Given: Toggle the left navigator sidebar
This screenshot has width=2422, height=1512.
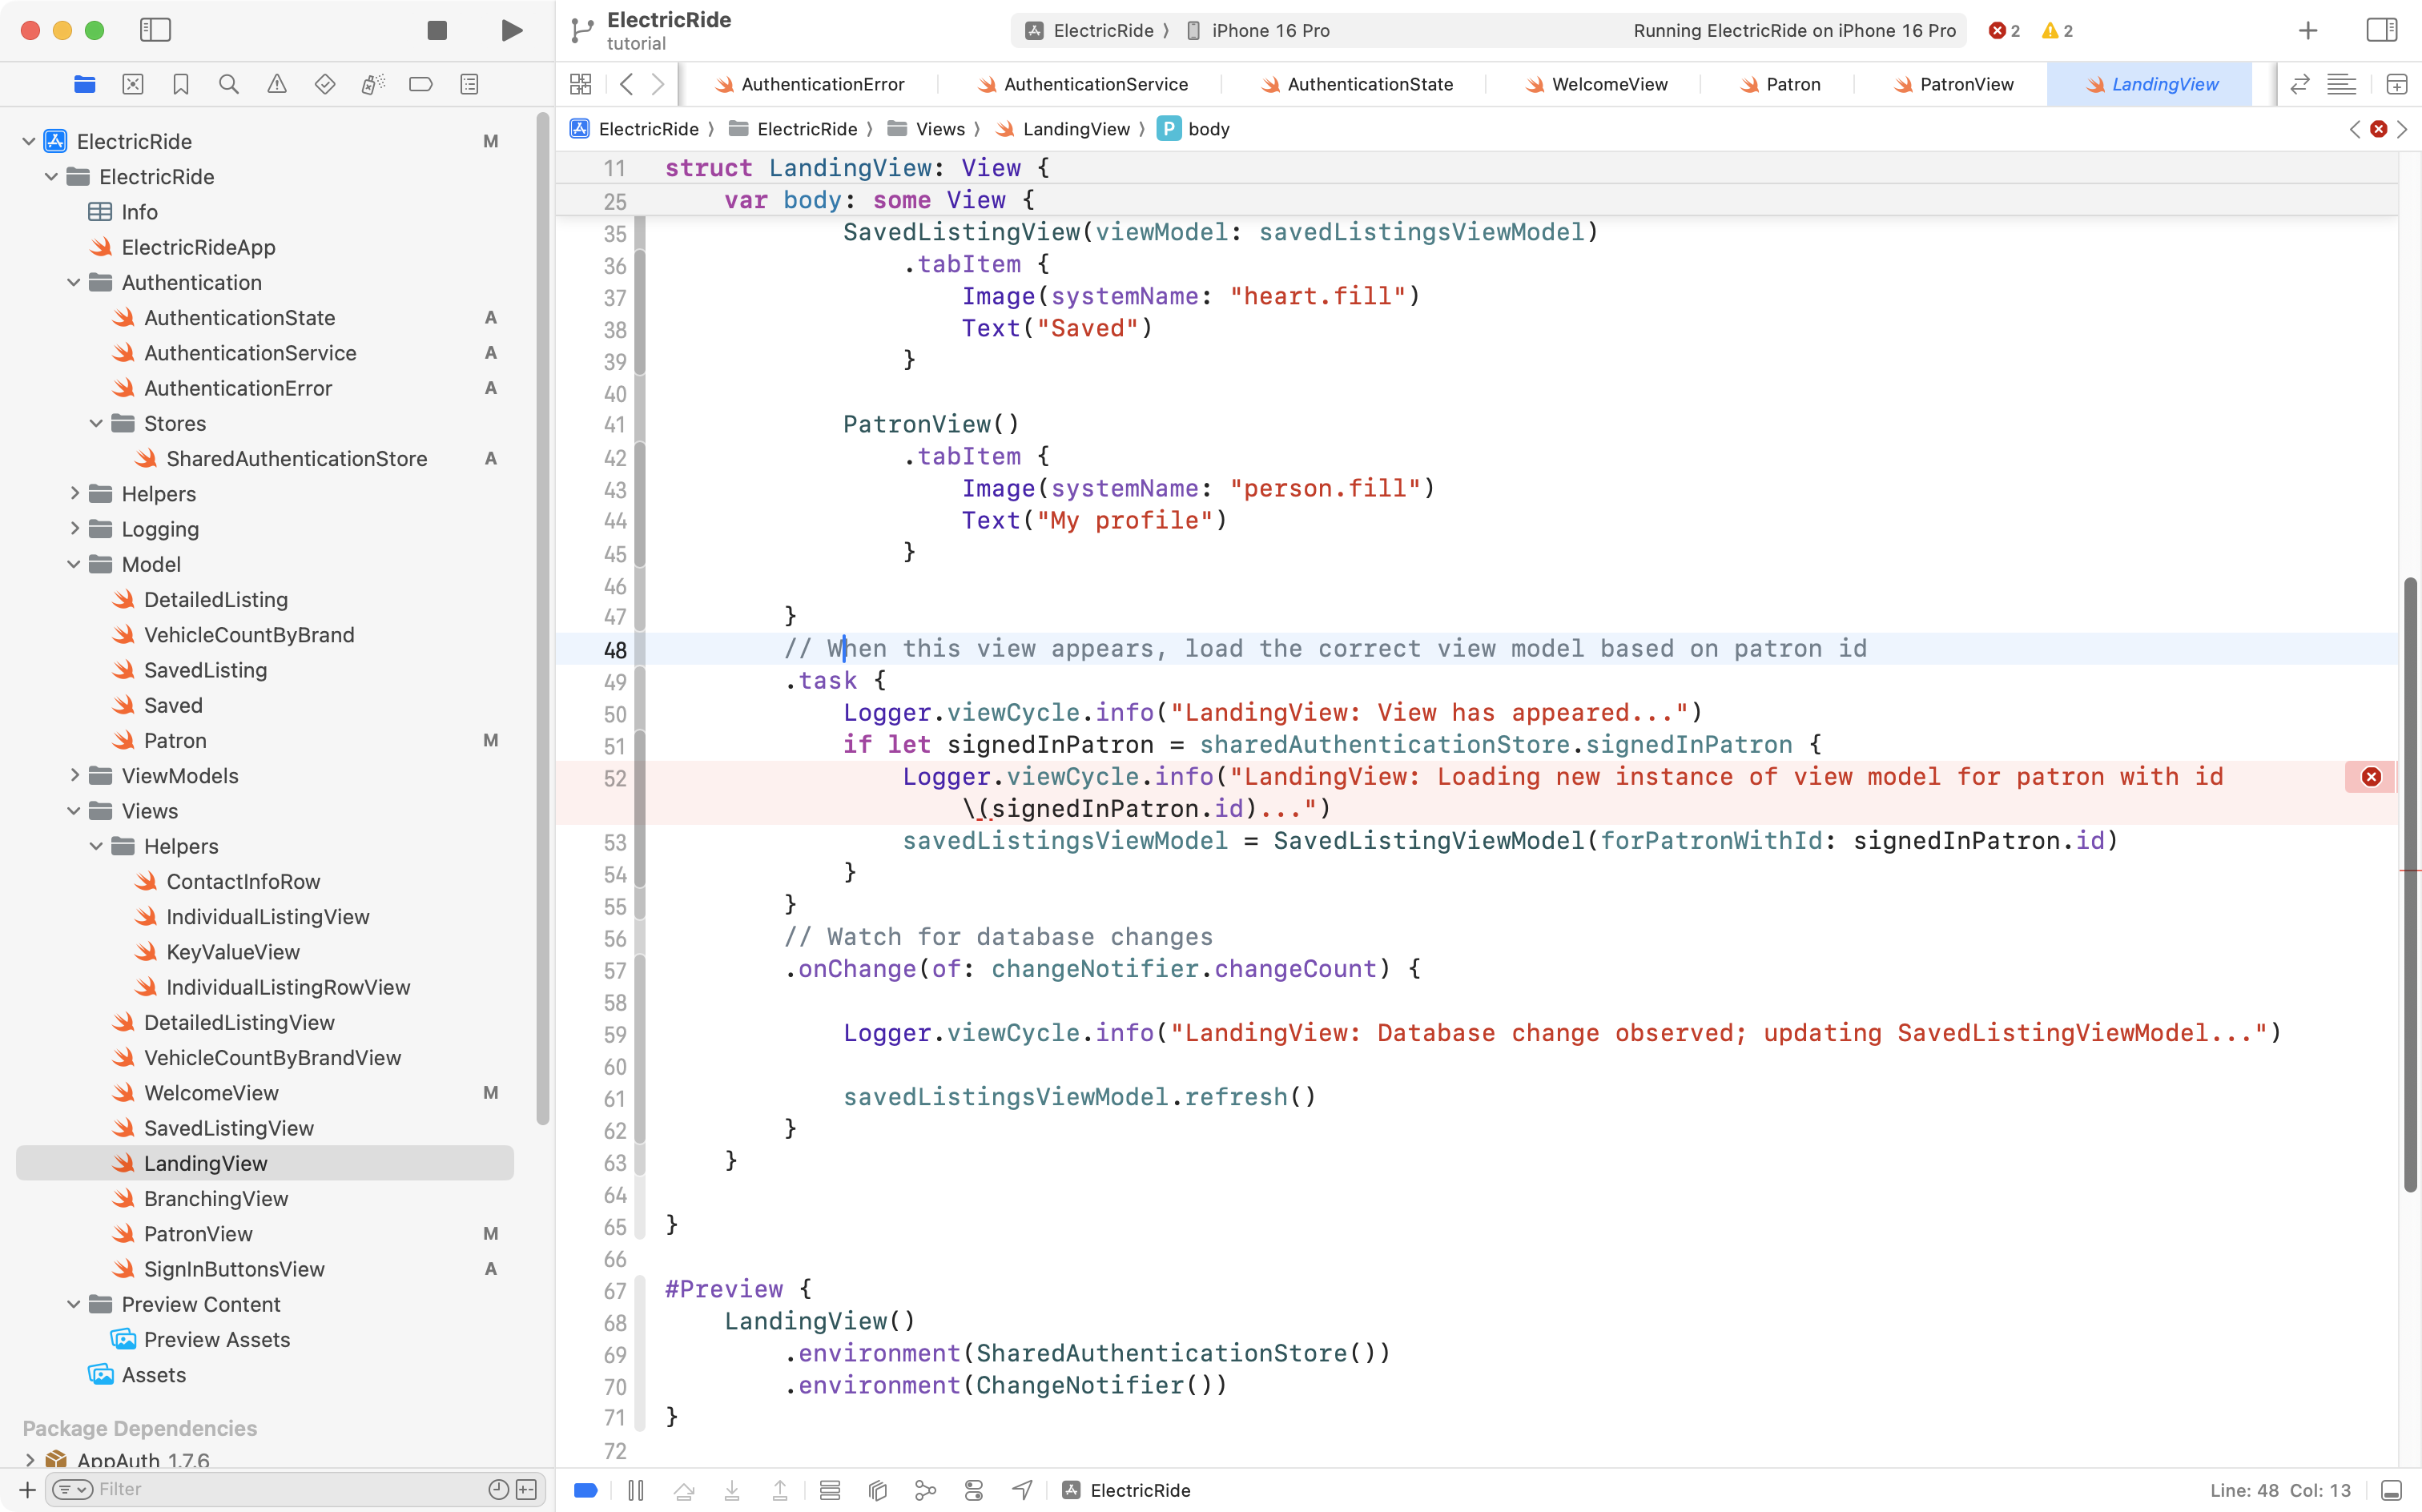Looking at the screenshot, I should point(155,30).
